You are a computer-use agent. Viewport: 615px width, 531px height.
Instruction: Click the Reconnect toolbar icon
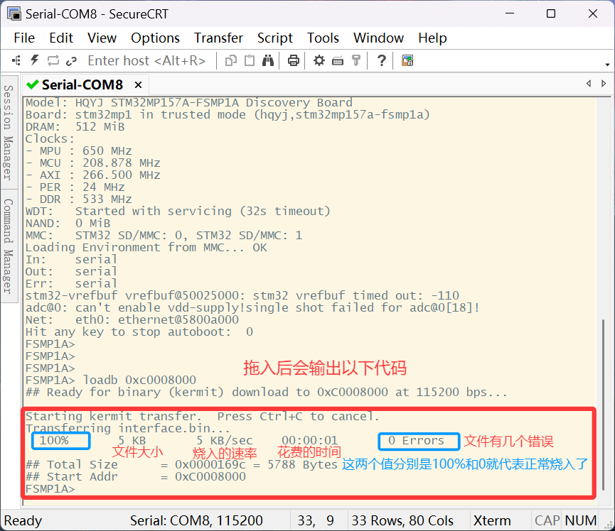(x=53, y=61)
